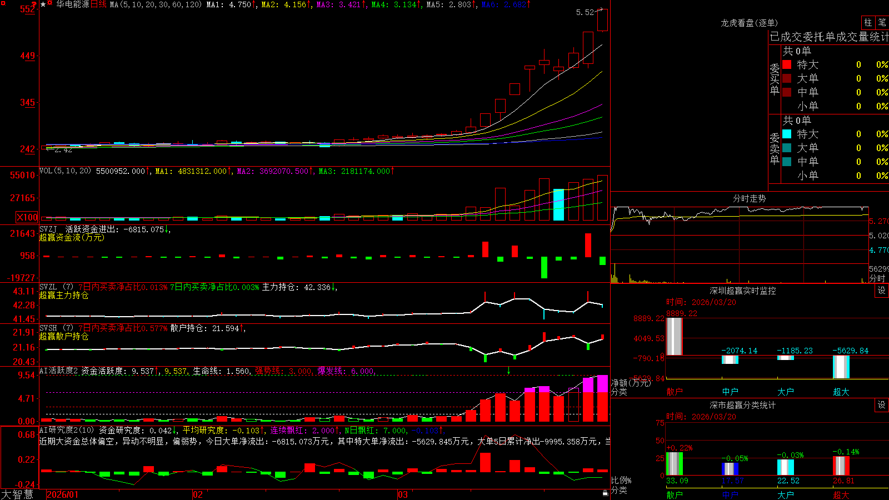Click the 超赢散户持仓 indicator label

pos(64,336)
